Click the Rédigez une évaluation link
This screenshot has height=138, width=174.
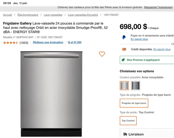[x=48, y=42]
